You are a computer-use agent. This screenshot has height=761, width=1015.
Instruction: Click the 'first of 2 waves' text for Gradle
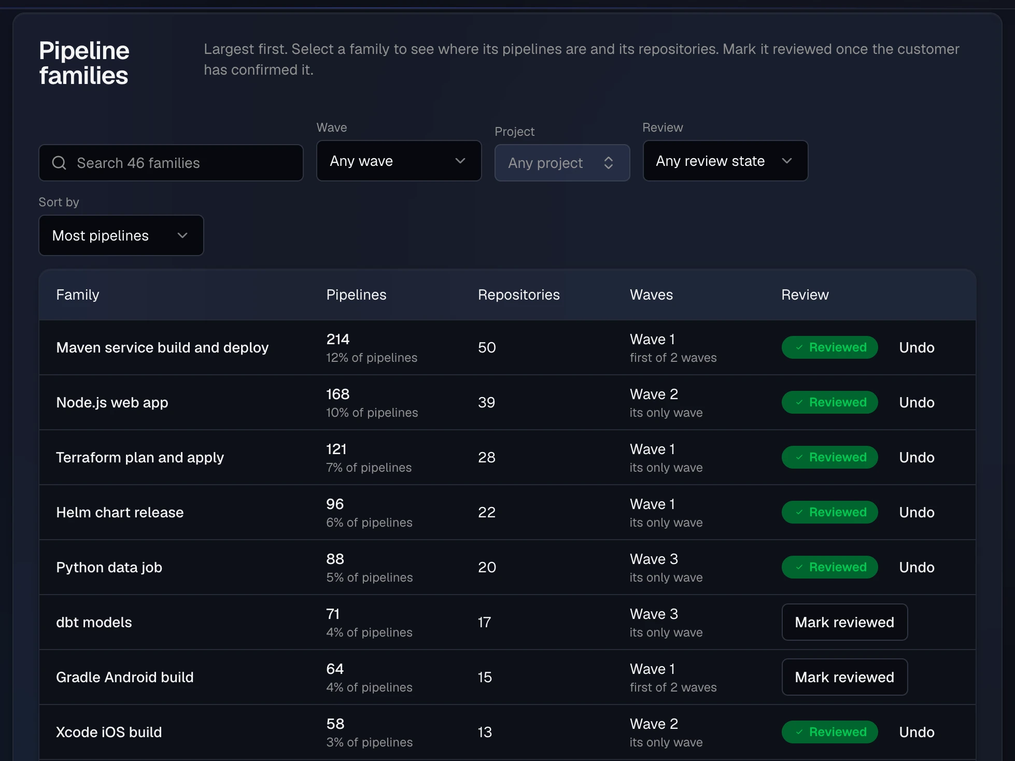pyautogui.click(x=673, y=687)
